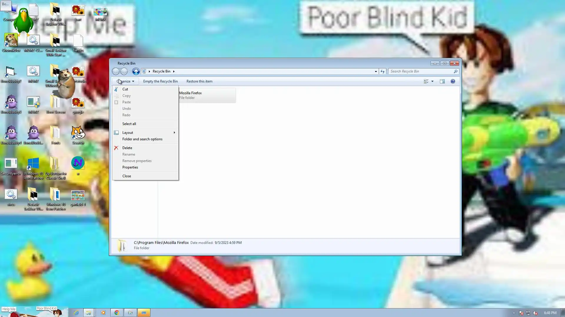
Task: Expand the arrow after Recycle Bin breadcrumb
Action: point(174,71)
